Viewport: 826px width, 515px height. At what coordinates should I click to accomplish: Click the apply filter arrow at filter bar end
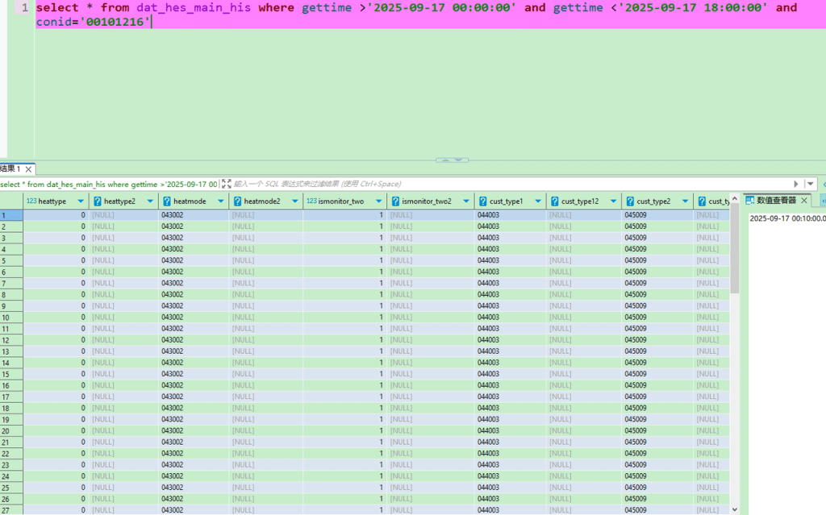796,184
